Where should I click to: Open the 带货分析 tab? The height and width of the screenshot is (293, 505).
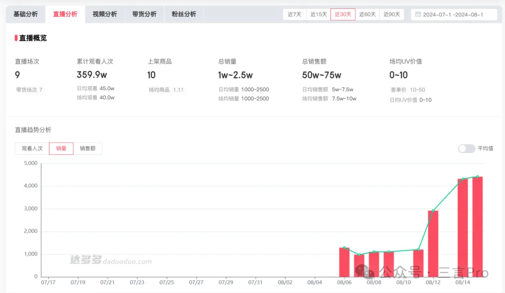coord(144,14)
